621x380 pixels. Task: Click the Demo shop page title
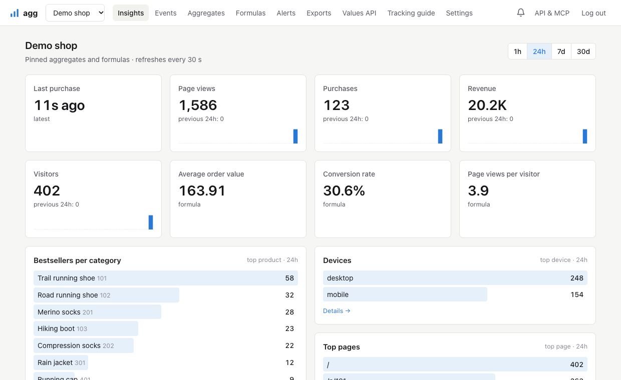click(51, 45)
